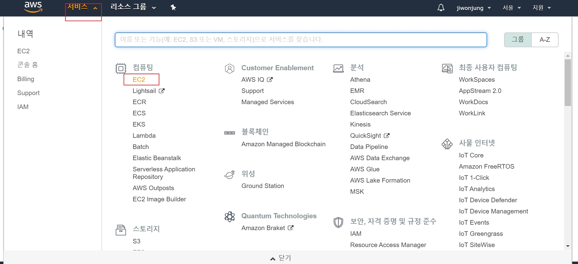Open the jiwonjung account dropdown
578x264 pixels.
pos(474,8)
